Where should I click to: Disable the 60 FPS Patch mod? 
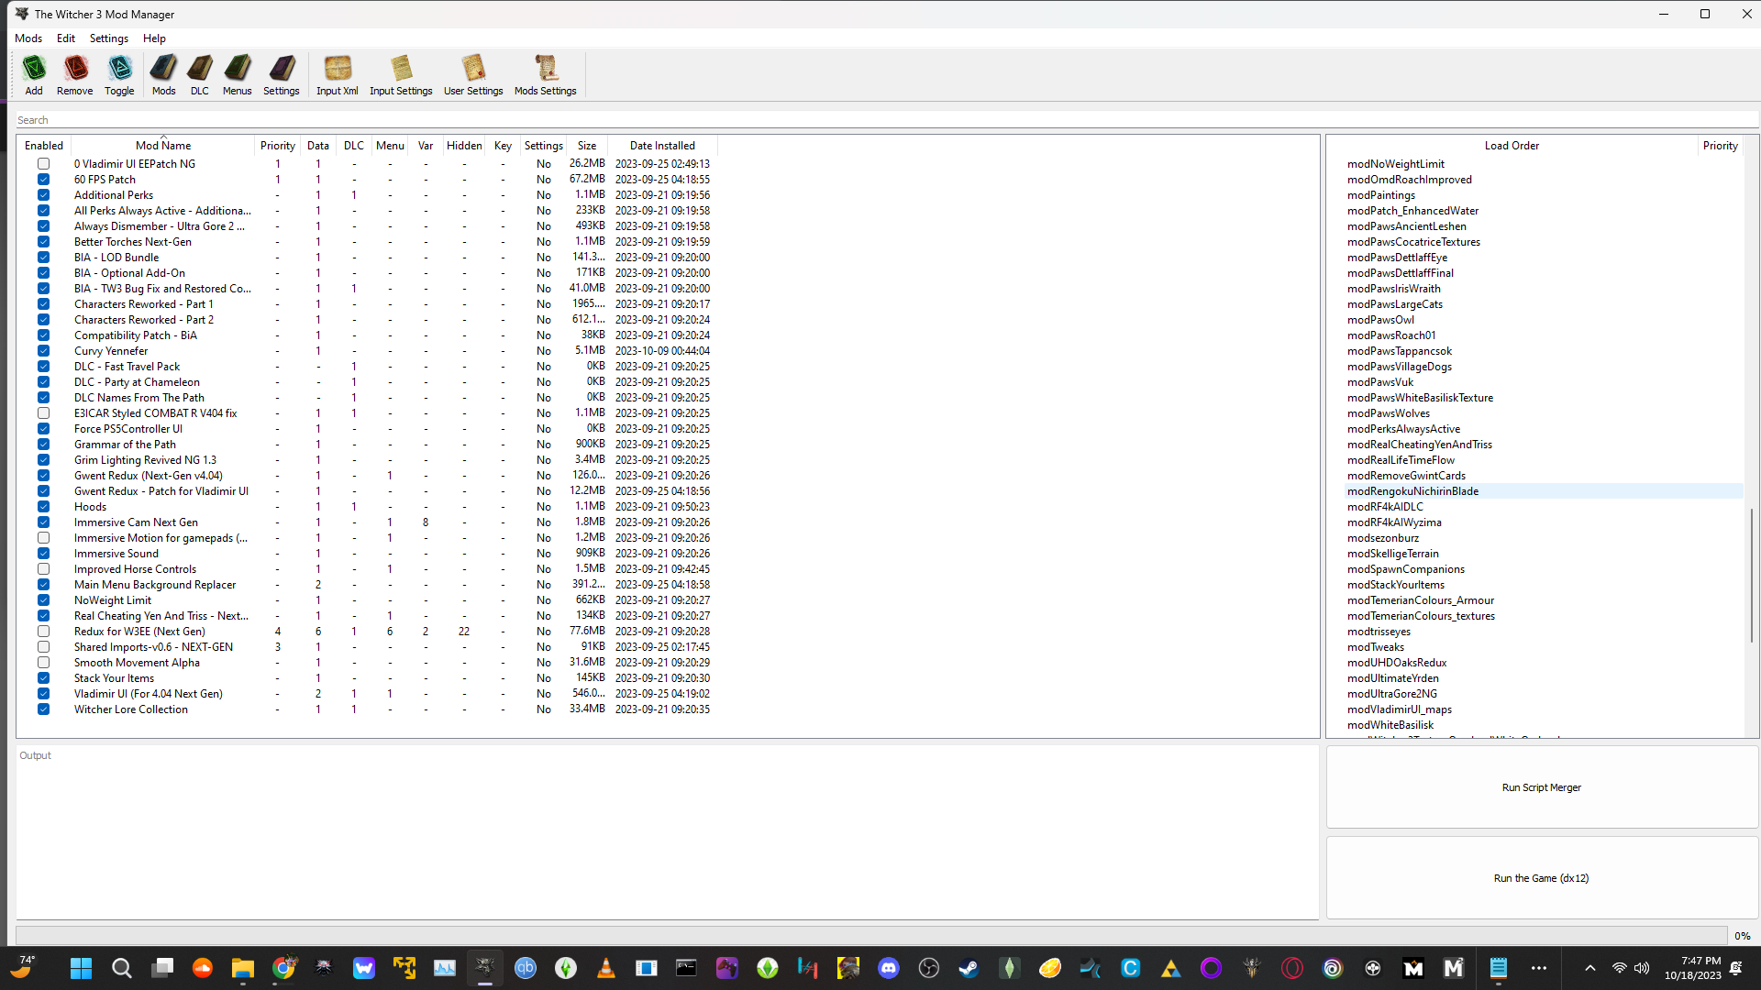click(43, 180)
